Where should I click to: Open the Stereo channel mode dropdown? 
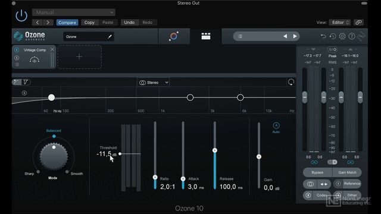click(x=154, y=83)
